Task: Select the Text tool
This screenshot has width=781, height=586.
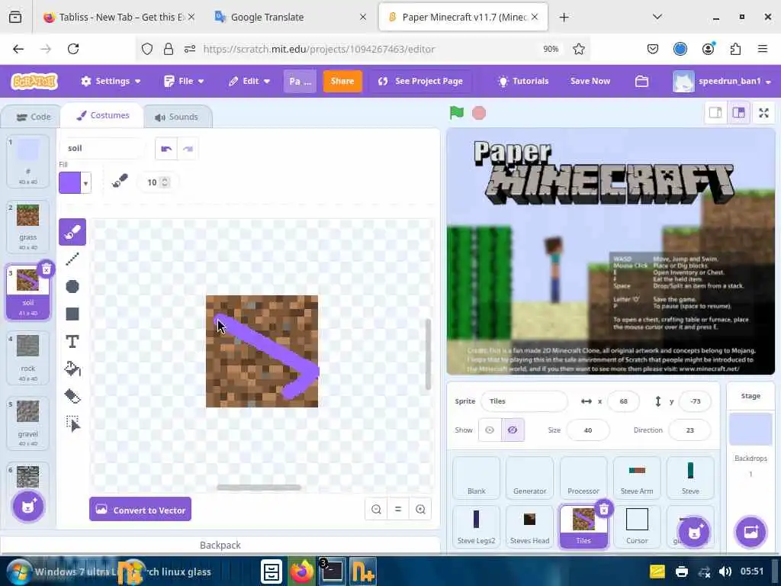Action: point(72,341)
